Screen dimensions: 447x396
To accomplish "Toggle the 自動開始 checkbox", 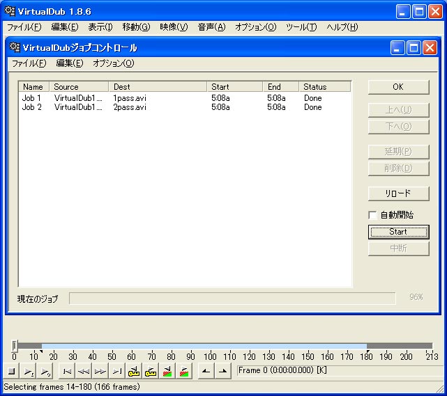I will [x=372, y=215].
